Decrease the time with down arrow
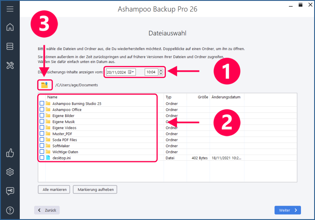Screen dimensions: 315x220 [x=161, y=74]
